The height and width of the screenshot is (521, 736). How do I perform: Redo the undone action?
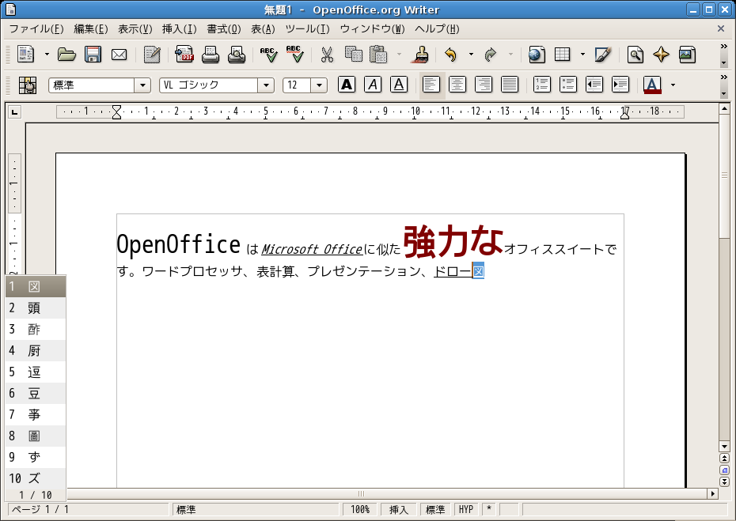[491, 55]
